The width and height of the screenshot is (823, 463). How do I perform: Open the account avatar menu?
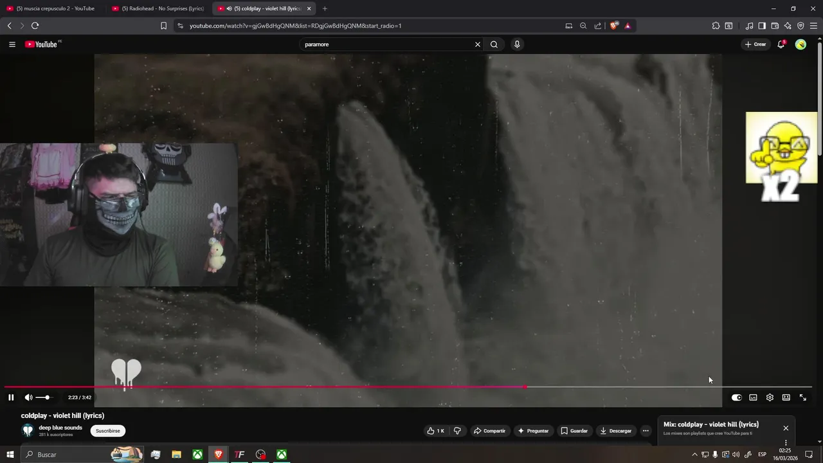[x=800, y=44]
